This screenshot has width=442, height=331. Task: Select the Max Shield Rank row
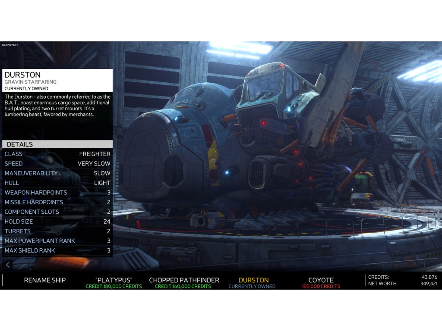click(57, 250)
